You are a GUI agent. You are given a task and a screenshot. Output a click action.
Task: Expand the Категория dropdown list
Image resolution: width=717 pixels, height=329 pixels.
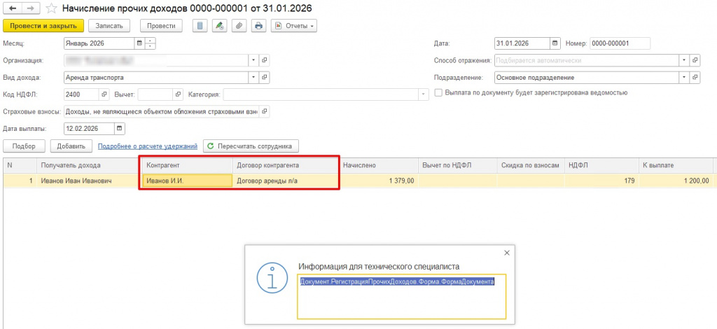click(x=424, y=94)
